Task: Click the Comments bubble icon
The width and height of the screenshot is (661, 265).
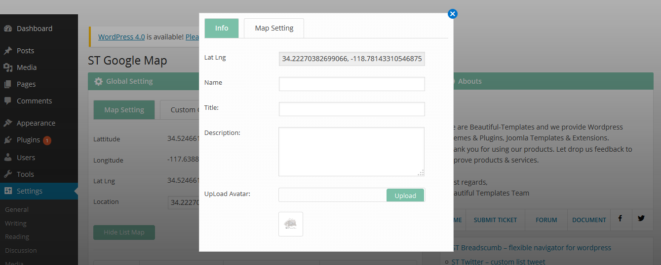Action: point(8,101)
